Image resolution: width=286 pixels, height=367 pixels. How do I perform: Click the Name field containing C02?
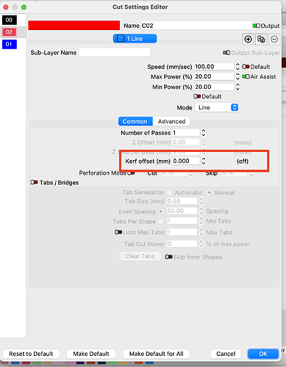click(x=196, y=26)
